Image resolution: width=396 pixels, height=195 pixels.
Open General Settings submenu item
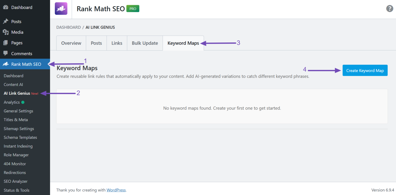[x=18, y=111]
